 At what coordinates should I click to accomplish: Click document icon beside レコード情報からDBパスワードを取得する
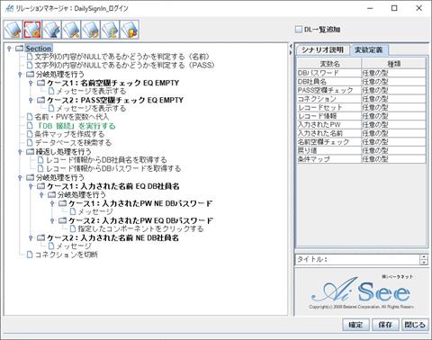40,169
